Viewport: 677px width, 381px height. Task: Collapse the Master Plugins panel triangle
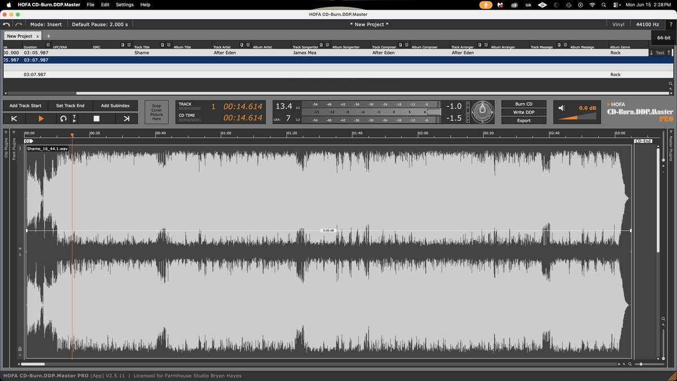click(670, 133)
